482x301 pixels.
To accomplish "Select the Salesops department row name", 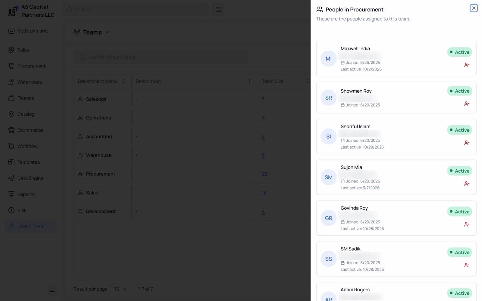I will [96, 99].
